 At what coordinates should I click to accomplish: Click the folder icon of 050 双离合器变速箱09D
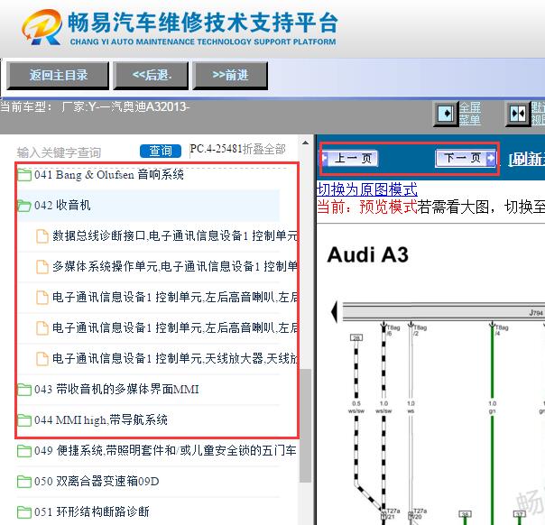(24, 481)
